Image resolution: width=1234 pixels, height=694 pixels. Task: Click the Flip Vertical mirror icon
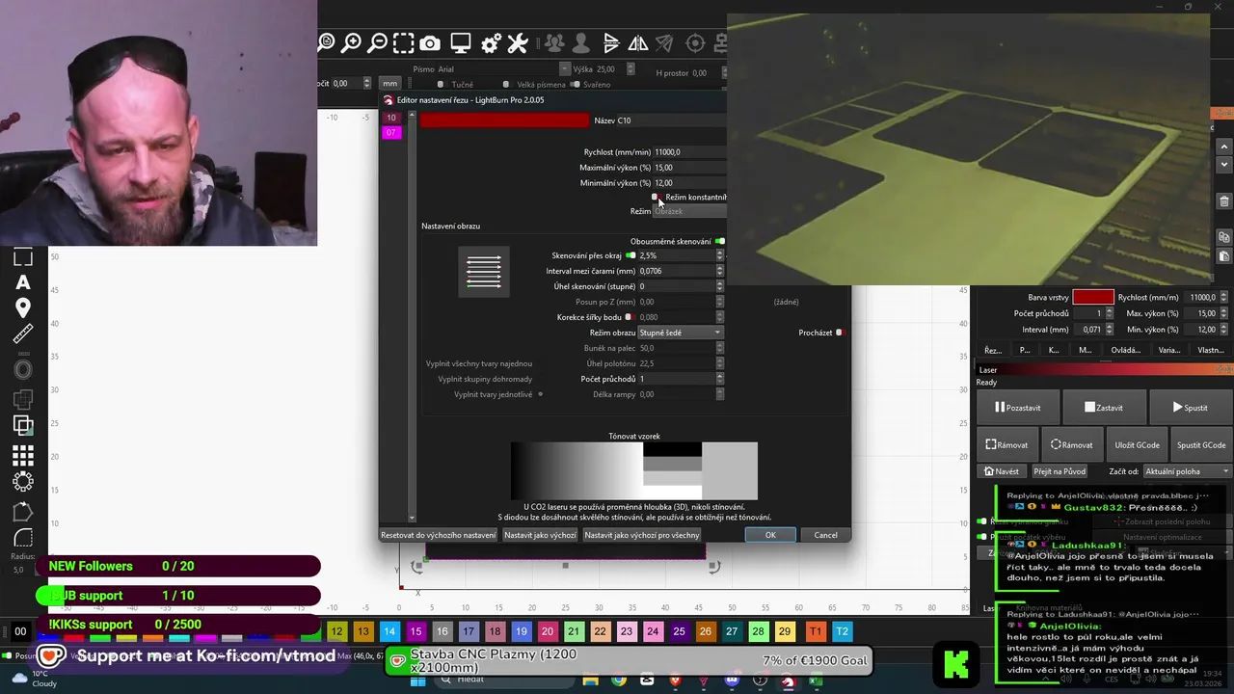(x=611, y=42)
